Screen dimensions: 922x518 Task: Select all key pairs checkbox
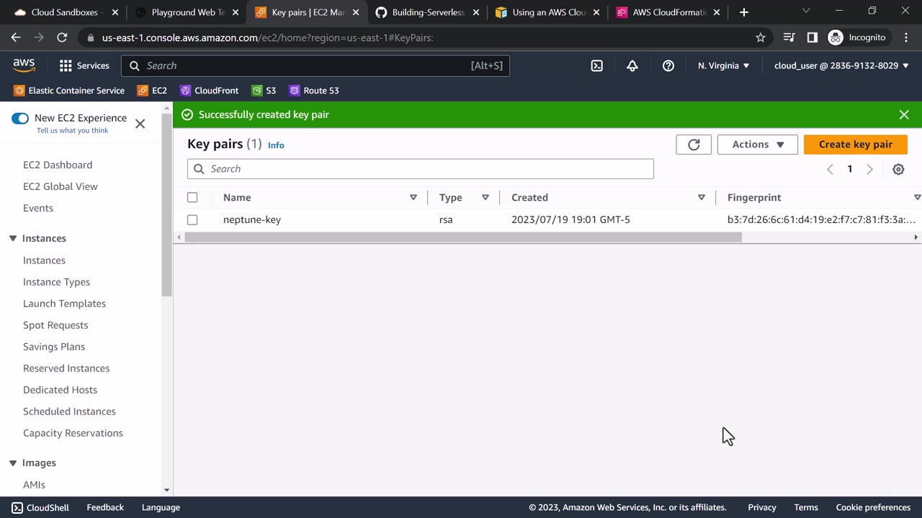[x=192, y=197]
